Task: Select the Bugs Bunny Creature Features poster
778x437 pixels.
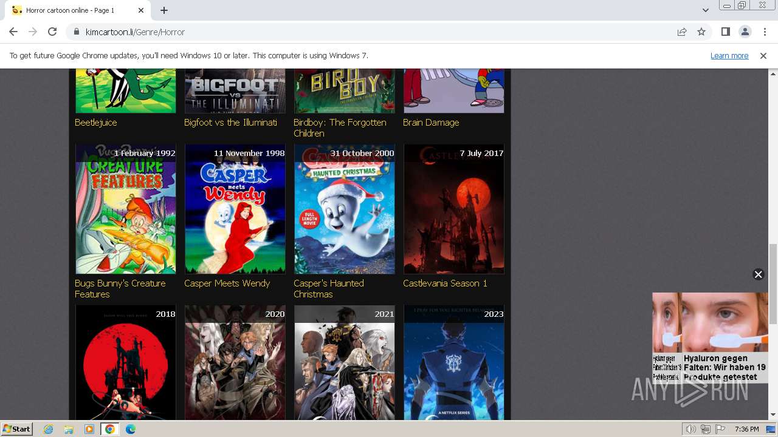Action: [x=126, y=209]
